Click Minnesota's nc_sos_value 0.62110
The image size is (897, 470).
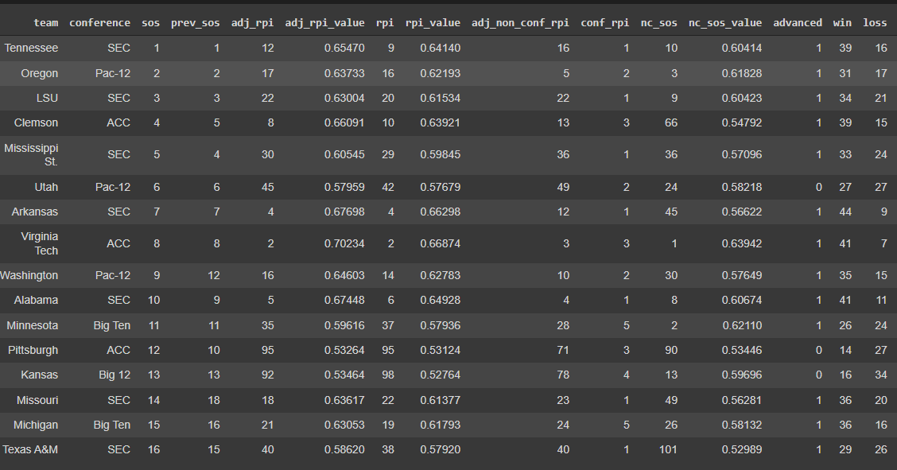click(x=742, y=325)
